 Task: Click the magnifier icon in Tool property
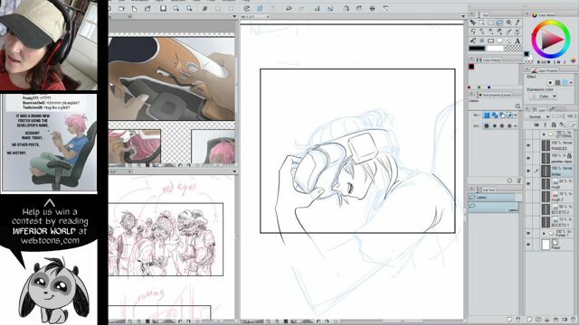(x=517, y=107)
